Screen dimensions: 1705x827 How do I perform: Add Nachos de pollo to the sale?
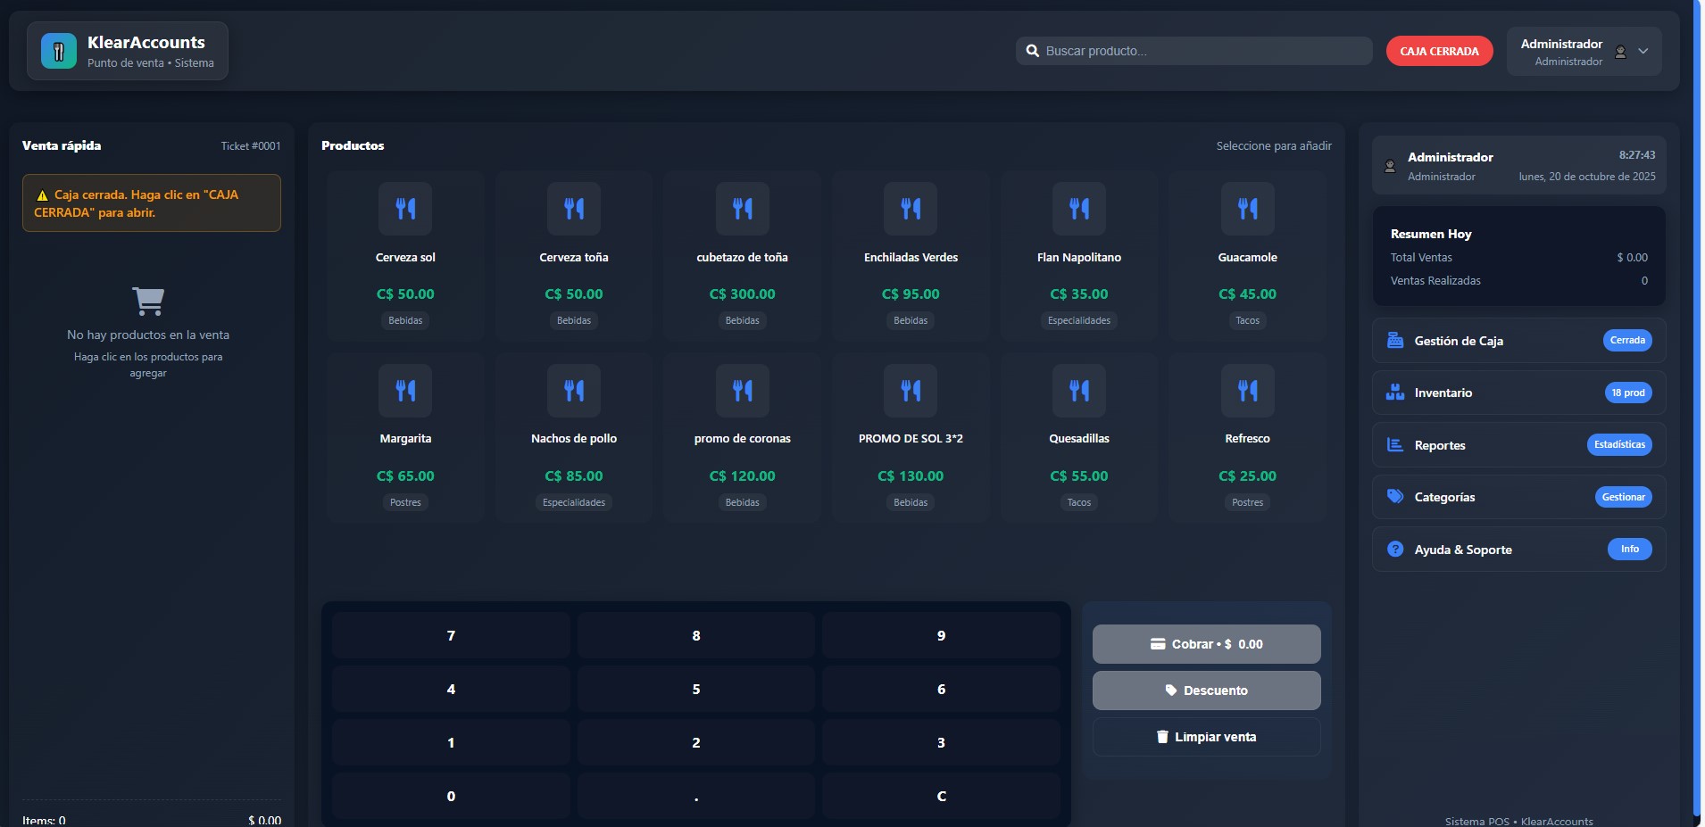tap(573, 437)
